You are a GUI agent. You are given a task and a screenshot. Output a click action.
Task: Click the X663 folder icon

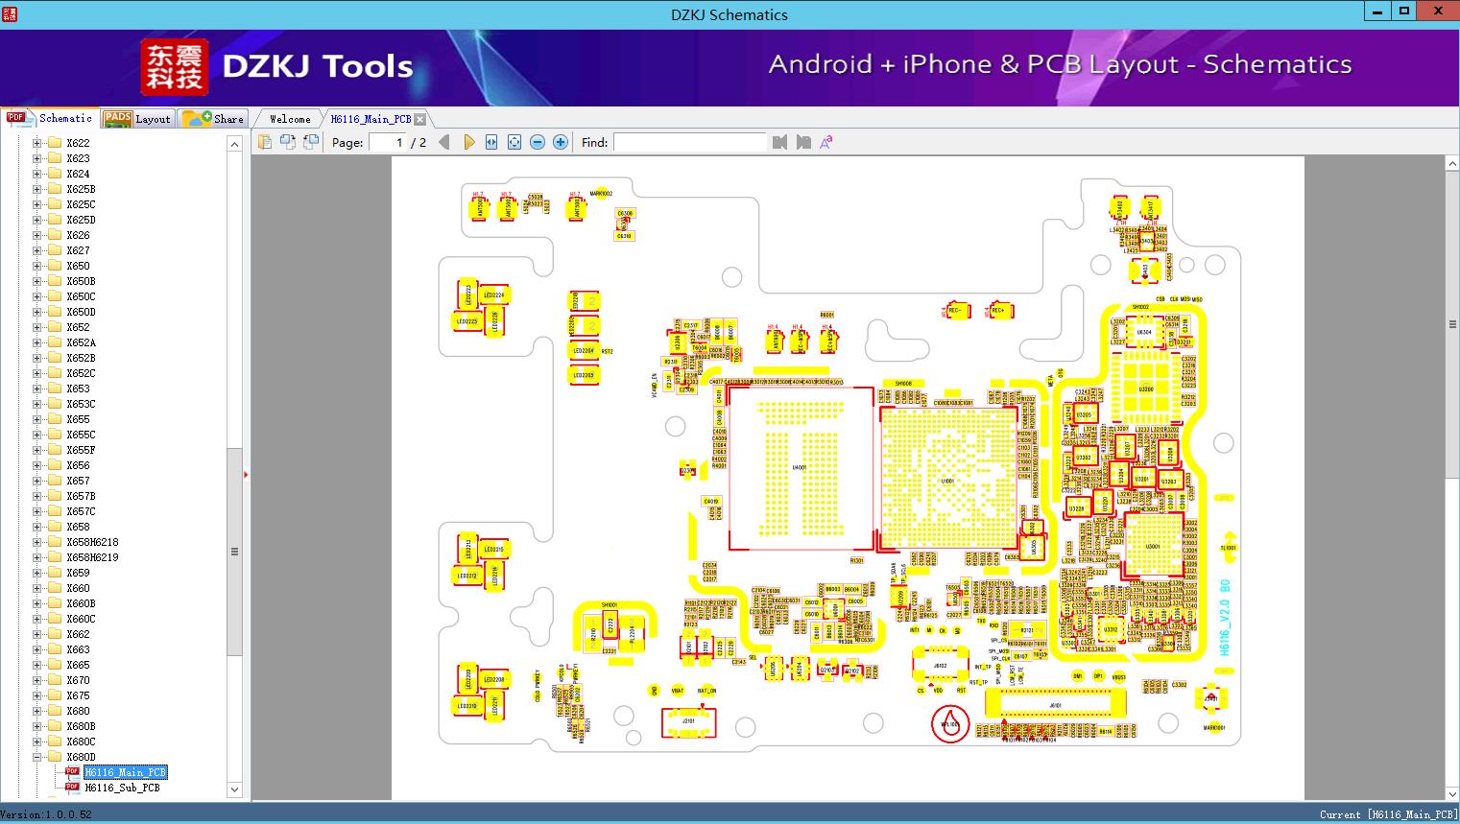(x=55, y=649)
